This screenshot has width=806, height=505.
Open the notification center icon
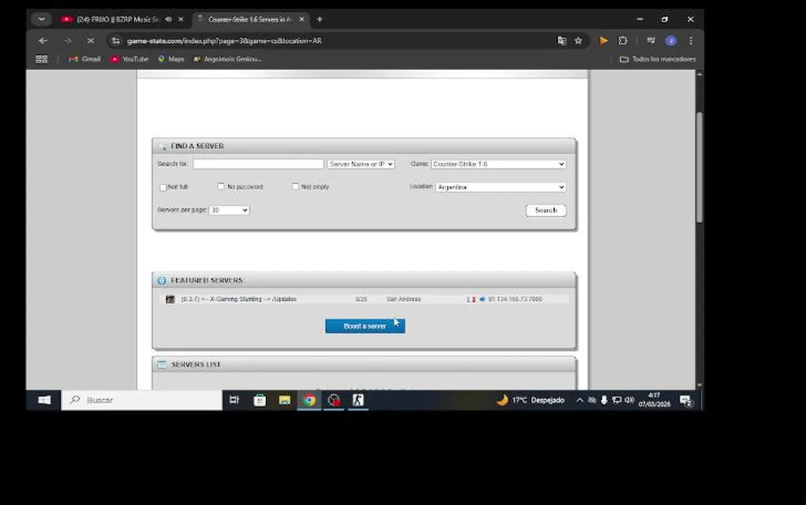click(x=686, y=400)
